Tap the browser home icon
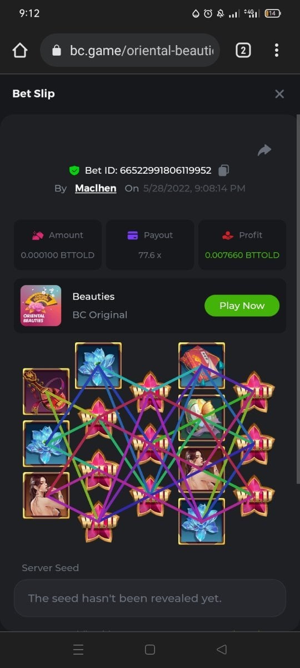This screenshot has width=300, height=668. 20,51
